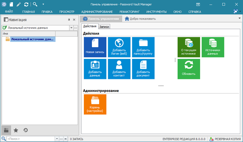Image resolution: width=243 pixels, height=142 pixels.
Task: Click the full-screen view icon below window controls
Action: click(x=235, y=11)
